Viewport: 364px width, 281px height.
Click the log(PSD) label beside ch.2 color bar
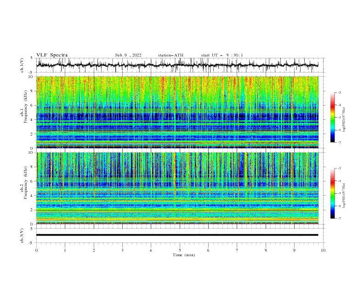344,195
